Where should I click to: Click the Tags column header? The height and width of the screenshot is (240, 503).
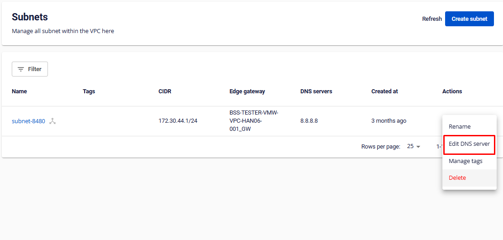89,91
